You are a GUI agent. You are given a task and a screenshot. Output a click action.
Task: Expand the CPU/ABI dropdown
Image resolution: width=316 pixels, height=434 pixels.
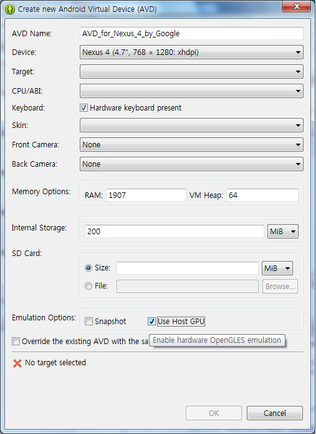pos(191,91)
